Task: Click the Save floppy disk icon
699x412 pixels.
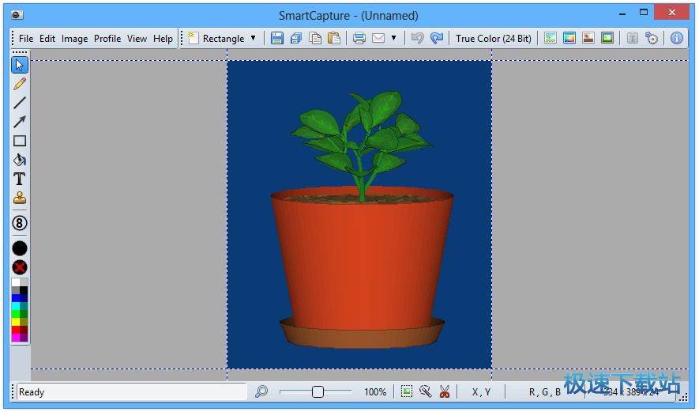Action: coord(277,38)
